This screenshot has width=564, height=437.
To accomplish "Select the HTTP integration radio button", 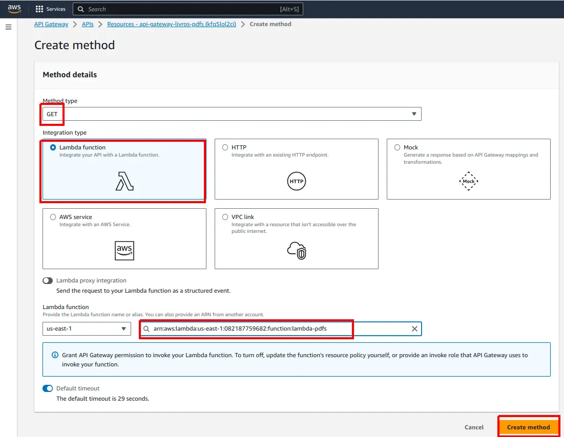I will [225, 147].
